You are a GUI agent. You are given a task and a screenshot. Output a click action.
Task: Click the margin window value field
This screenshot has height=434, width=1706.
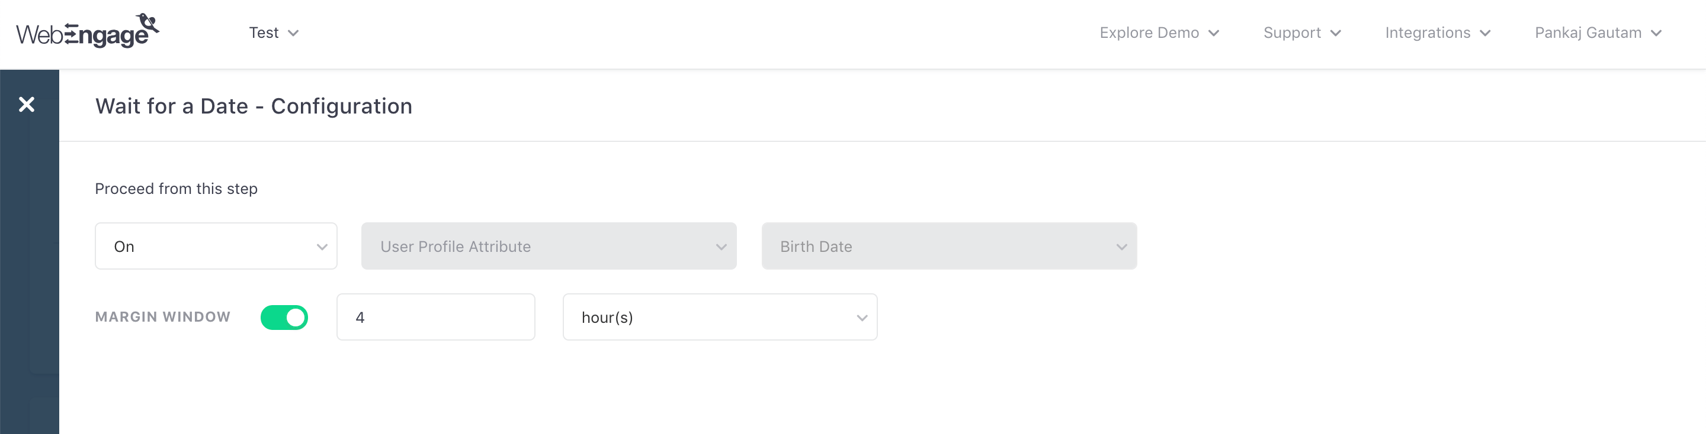coord(435,318)
